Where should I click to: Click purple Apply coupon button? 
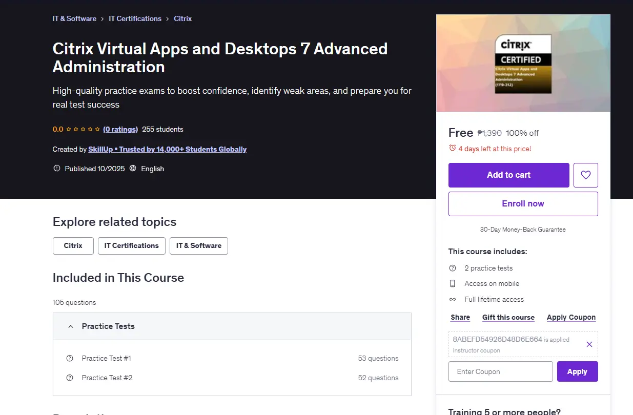577,371
